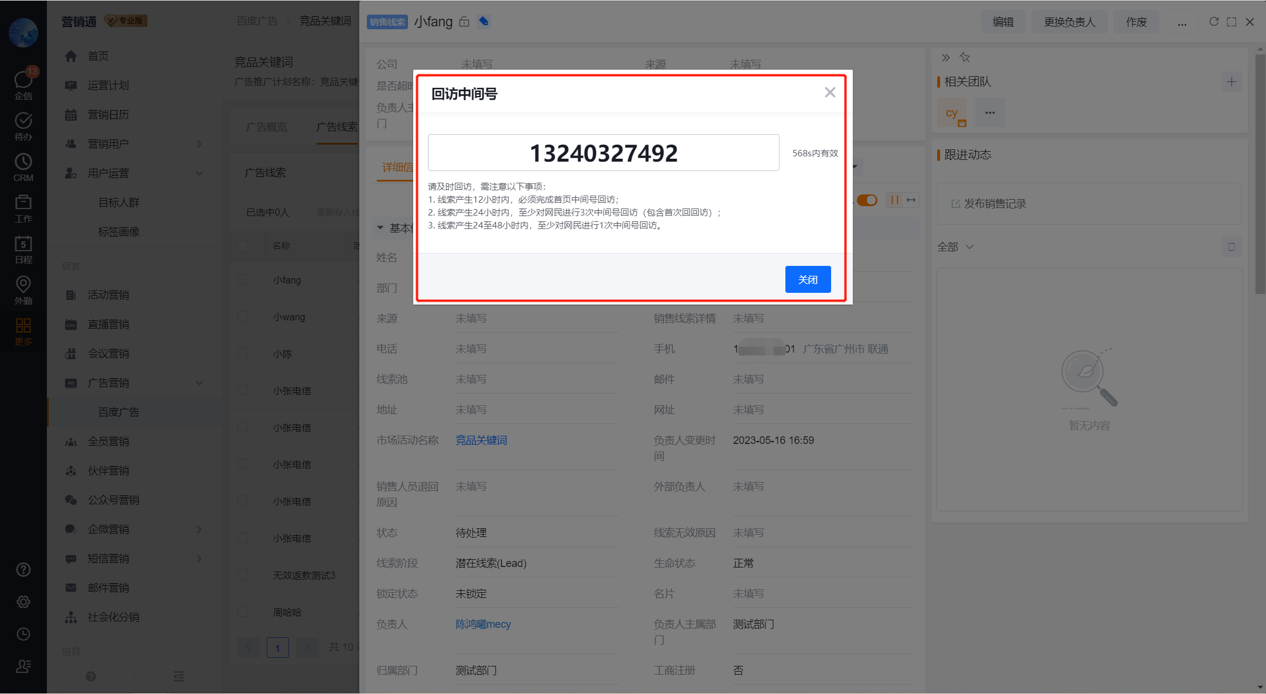The height and width of the screenshot is (694, 1266).
Task: Open the 竞品关键词 campaign link
Action: click(x=481, y=440)
